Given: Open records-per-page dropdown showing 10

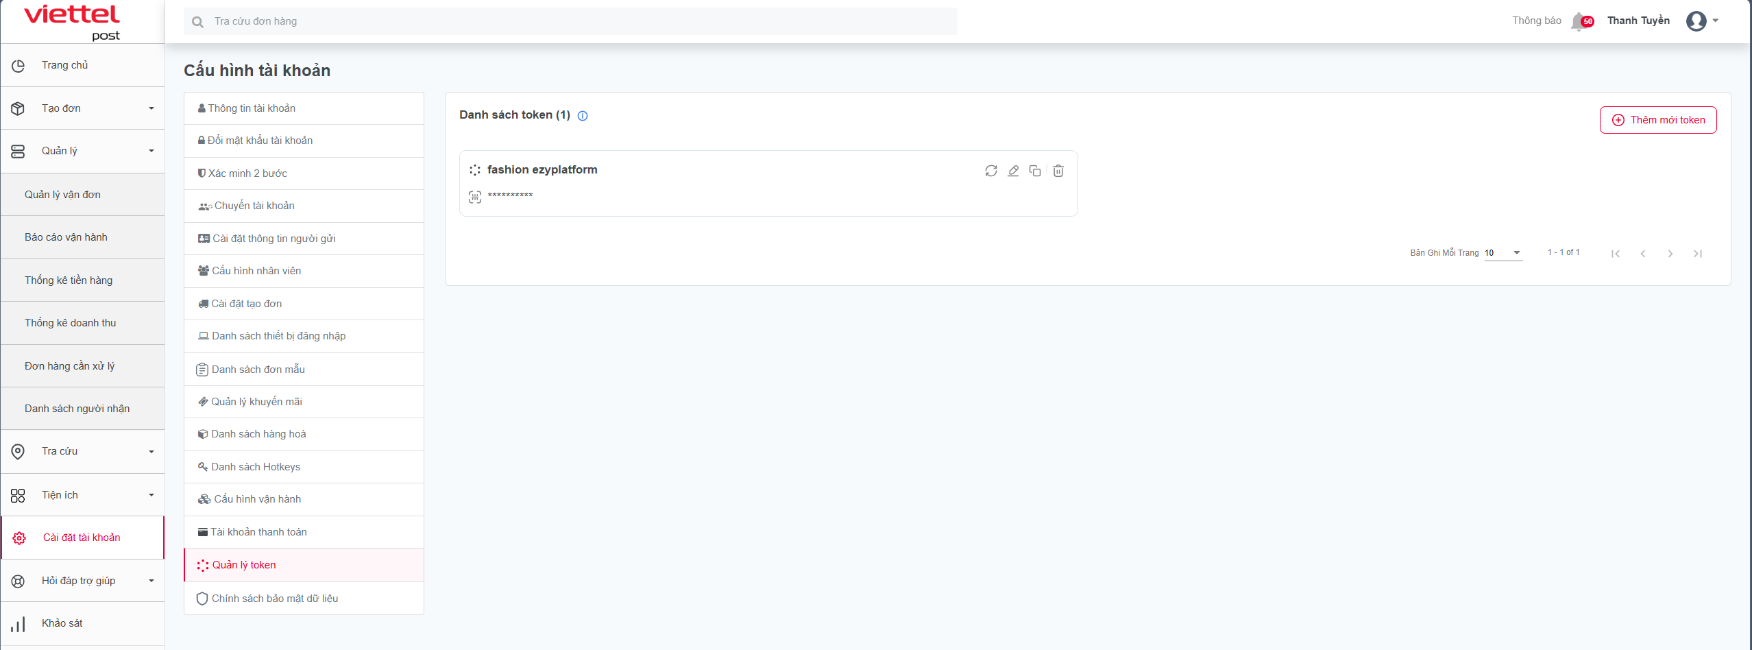Looking at the screenshot, I should [x=1502, y=253].
